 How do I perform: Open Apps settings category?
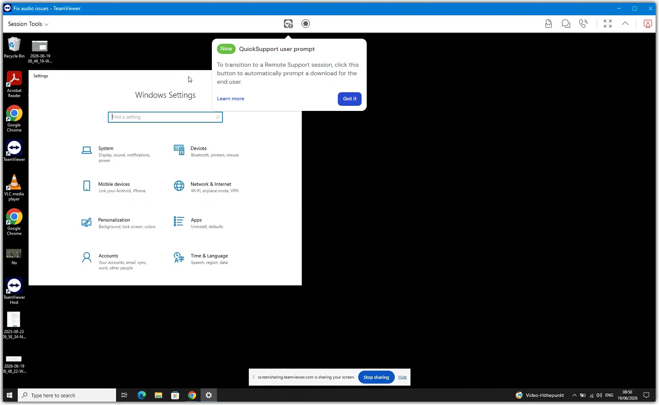[x=199, y=223]
